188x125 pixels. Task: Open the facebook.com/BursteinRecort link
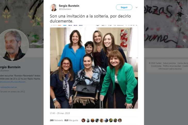tap(13, 82)
